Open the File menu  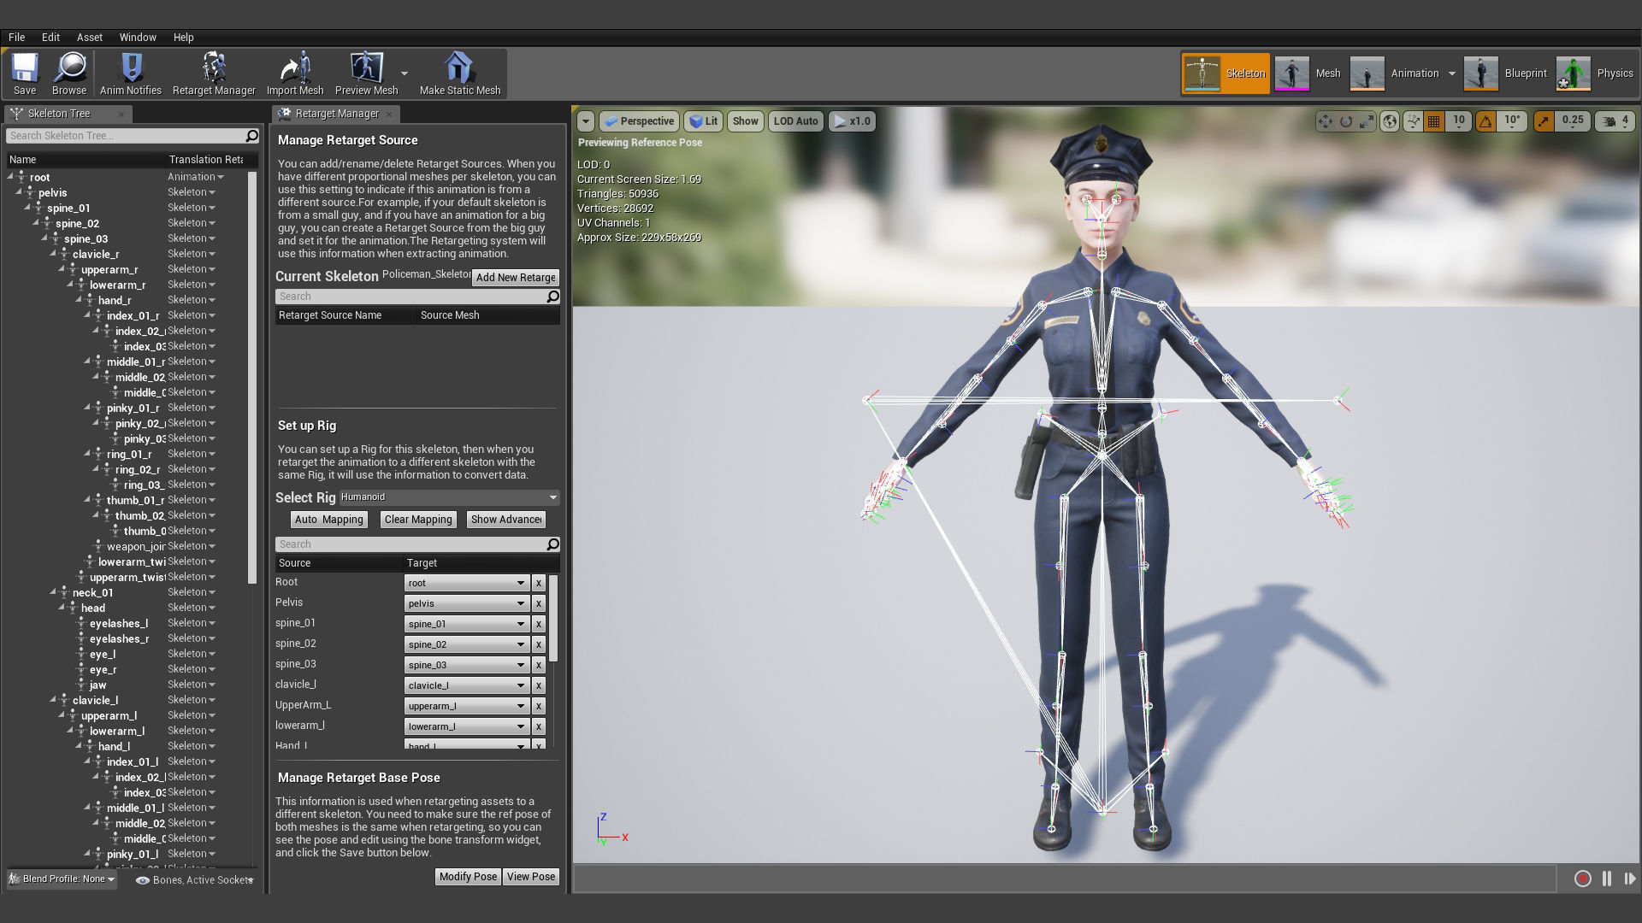pyautogui.click(x=16, y=38)
